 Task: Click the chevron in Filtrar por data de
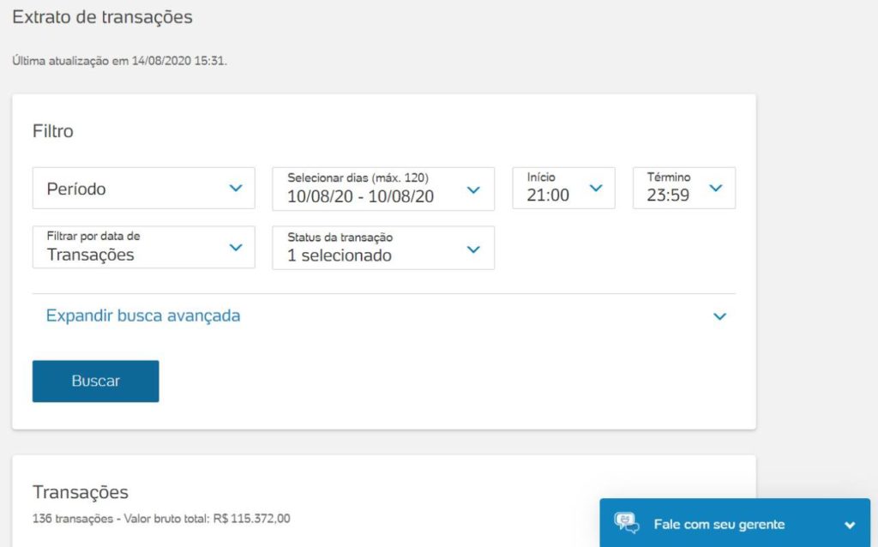(236, 248)
